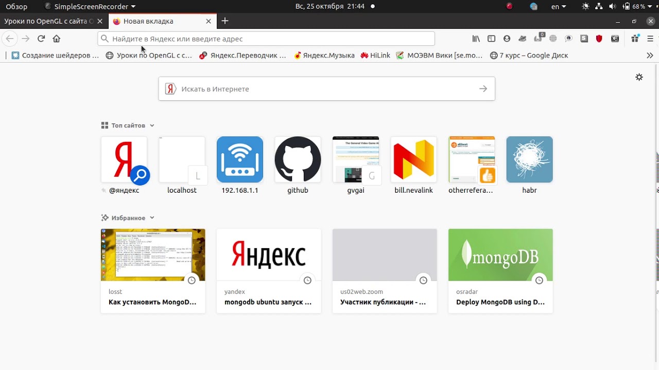
Task: Click the red recording tray icon
Action: pos(509,7)
